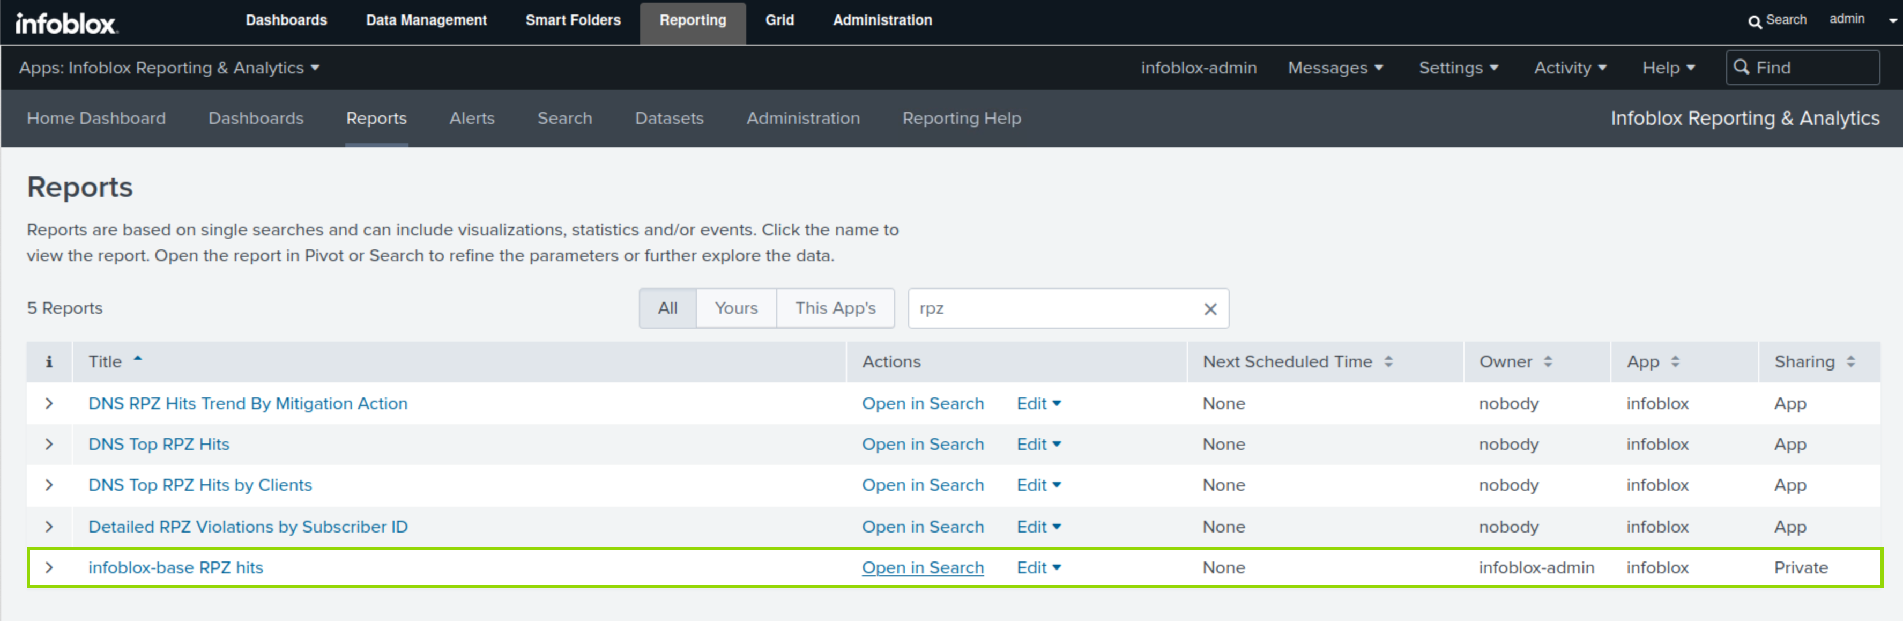
Task: Open the Apps Infoblox Reporting & Analytics dropdown
Action: coord(169,68)
